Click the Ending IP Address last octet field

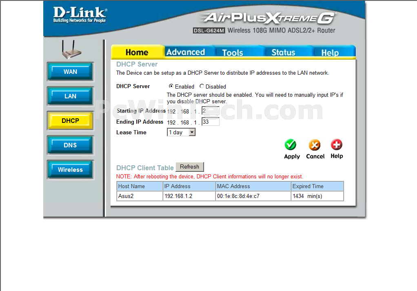[x=211, y=122]
